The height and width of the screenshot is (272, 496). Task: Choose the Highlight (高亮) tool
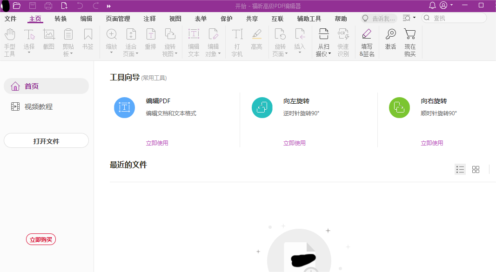click(x=256, y=41)
